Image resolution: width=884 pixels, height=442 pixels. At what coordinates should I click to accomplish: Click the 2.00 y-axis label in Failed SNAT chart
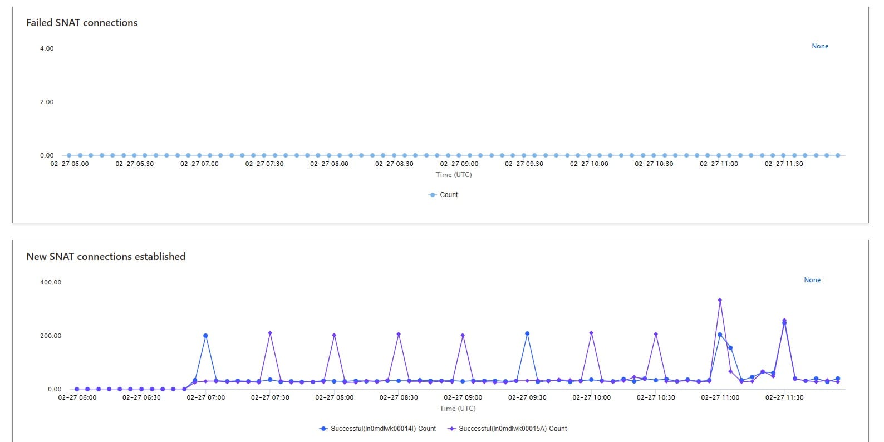[x=47, y=102]
